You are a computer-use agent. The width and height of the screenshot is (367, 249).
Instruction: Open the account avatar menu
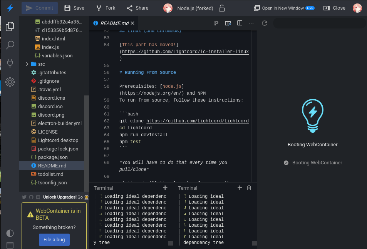point(357,7)
